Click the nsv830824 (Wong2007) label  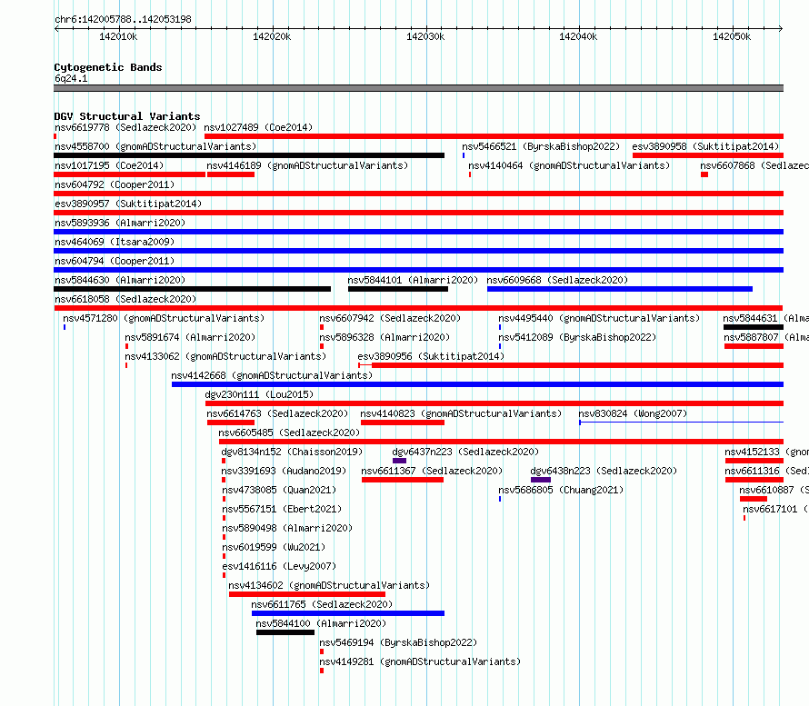click(633, 413)
